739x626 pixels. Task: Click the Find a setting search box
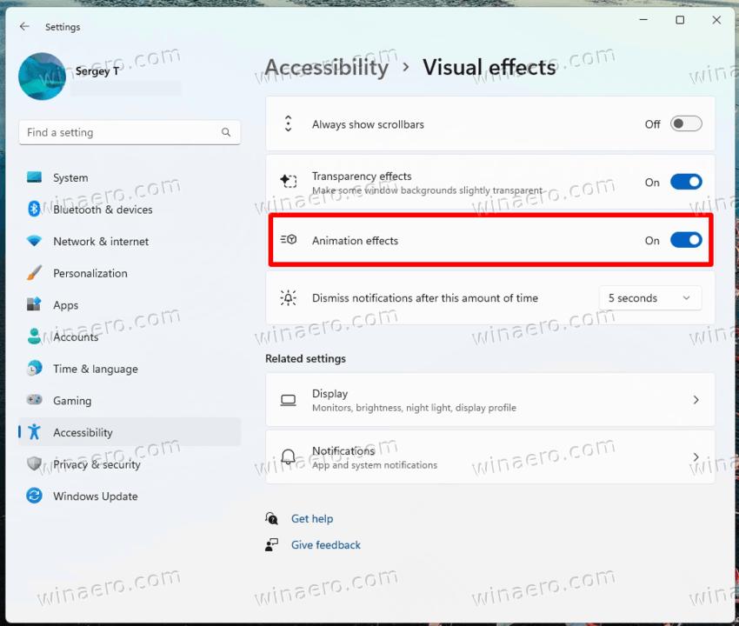130,132
